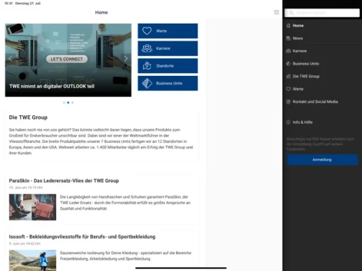Open the hamburger menu icon
Screen dimensions: 362x271
pyautogui.click(x=277, y=12)
